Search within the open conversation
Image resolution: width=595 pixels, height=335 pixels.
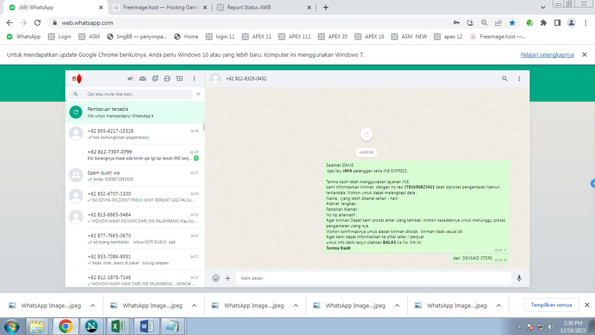click(505, 79)
